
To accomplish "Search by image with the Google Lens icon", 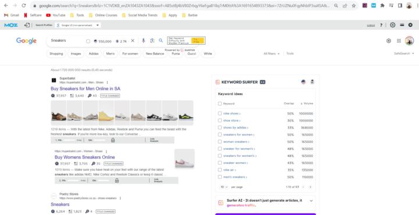I will click(152, 41).
